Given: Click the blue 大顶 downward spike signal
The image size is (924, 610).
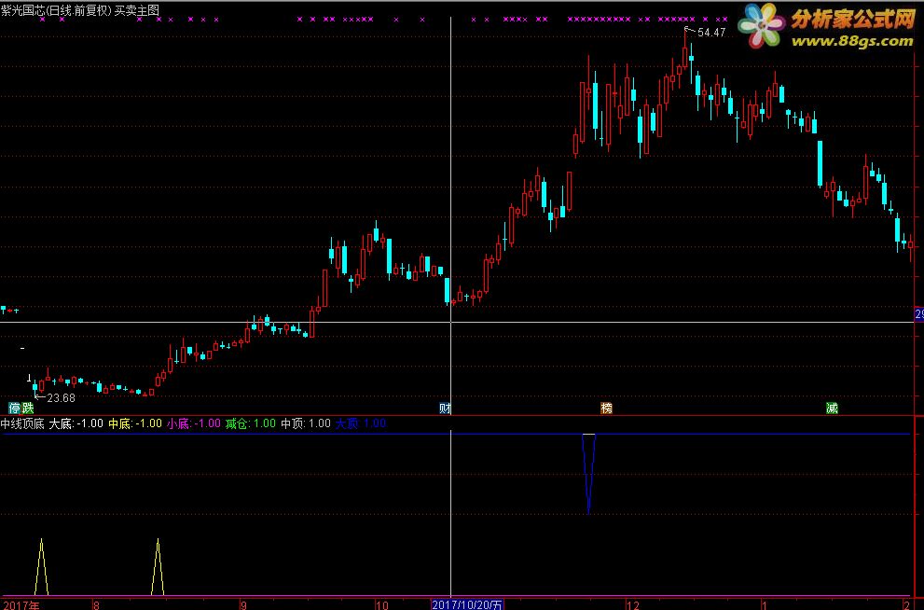Looking at the screenshot, I should 588,473.
